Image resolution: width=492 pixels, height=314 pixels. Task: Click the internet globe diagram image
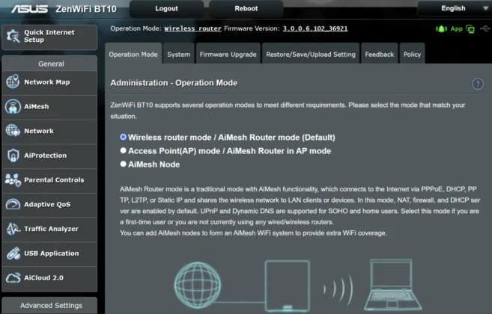coord(198,285)
